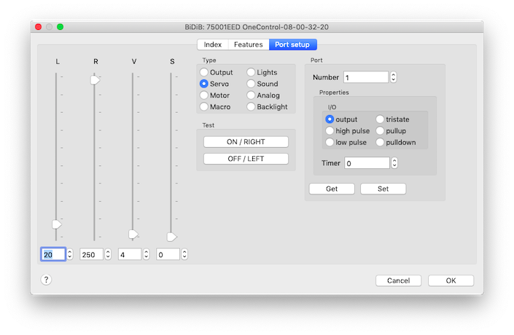Click the Port Number input field
The height and width of the screenshot is (335, 514).
click(x=366, y=77)
